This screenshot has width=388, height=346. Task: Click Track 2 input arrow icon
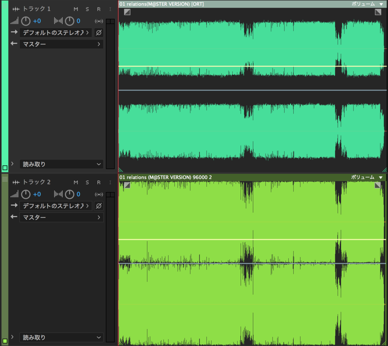(14, 205)
